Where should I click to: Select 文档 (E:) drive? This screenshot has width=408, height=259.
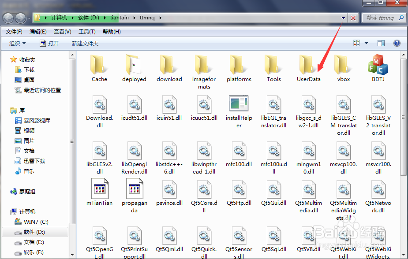29,242
